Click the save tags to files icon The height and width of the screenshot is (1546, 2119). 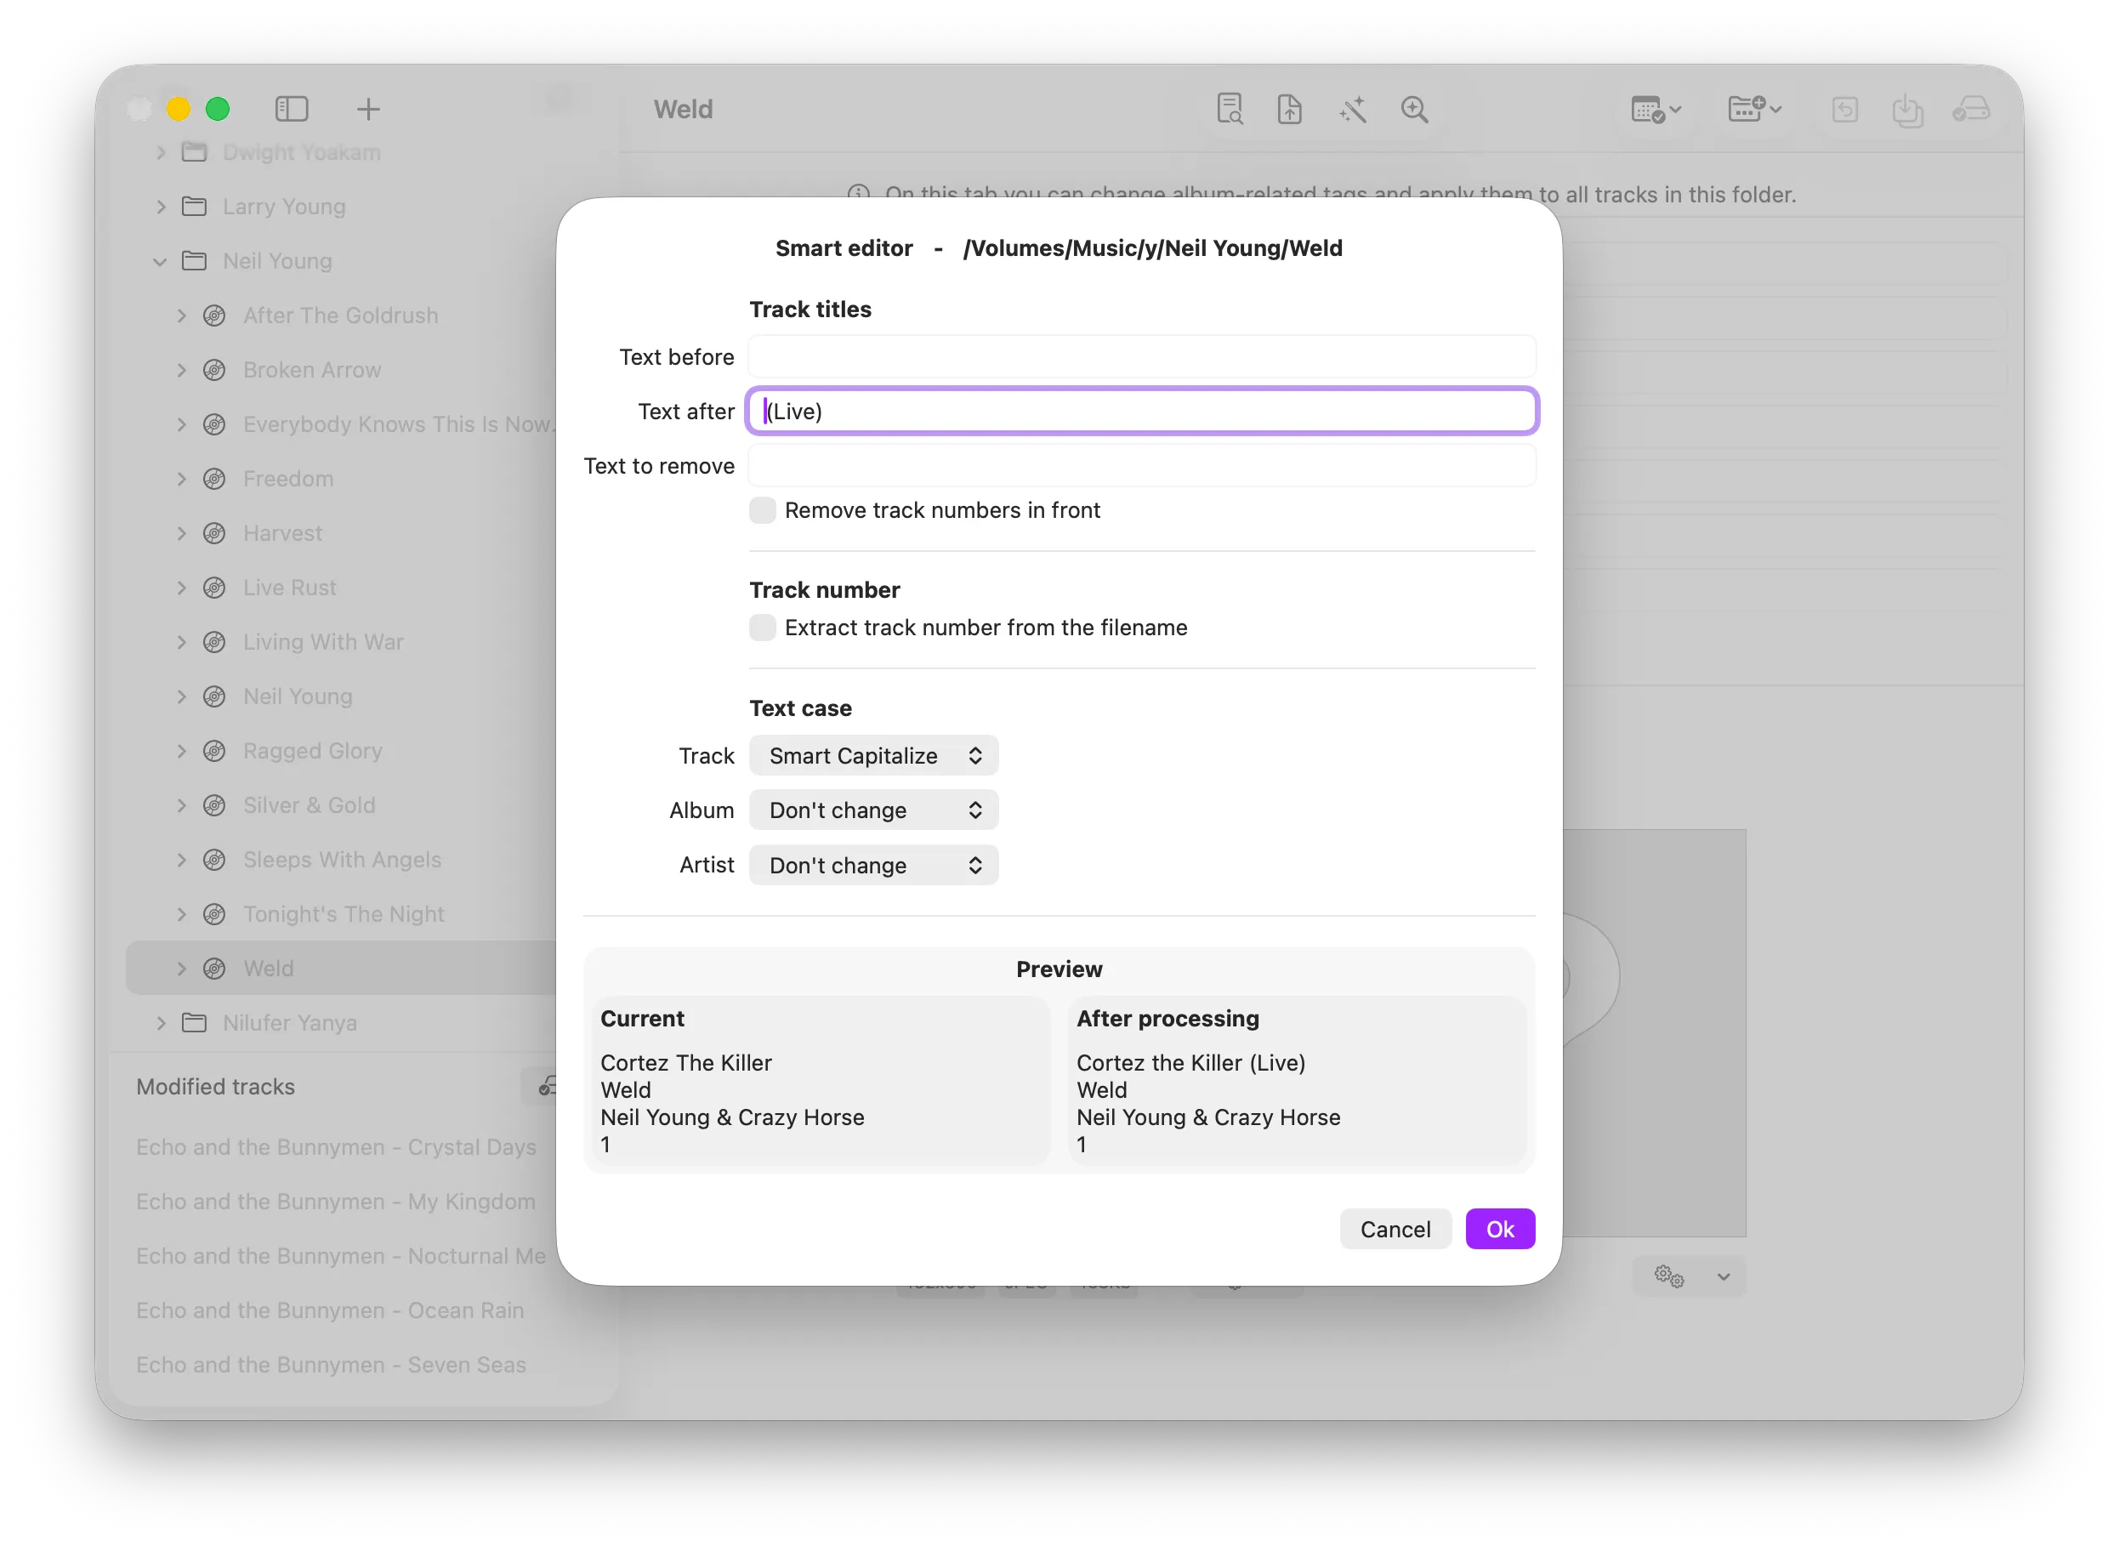point(1908,110)
